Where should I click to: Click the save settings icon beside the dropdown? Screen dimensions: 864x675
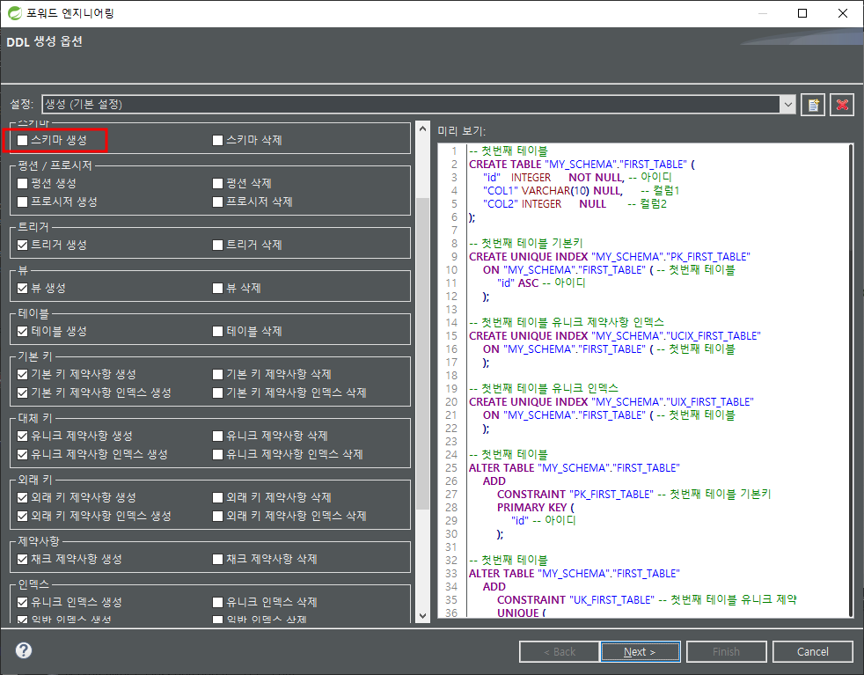[813, 105]
